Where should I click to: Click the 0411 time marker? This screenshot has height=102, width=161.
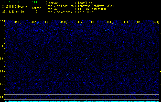pos(17,22)
